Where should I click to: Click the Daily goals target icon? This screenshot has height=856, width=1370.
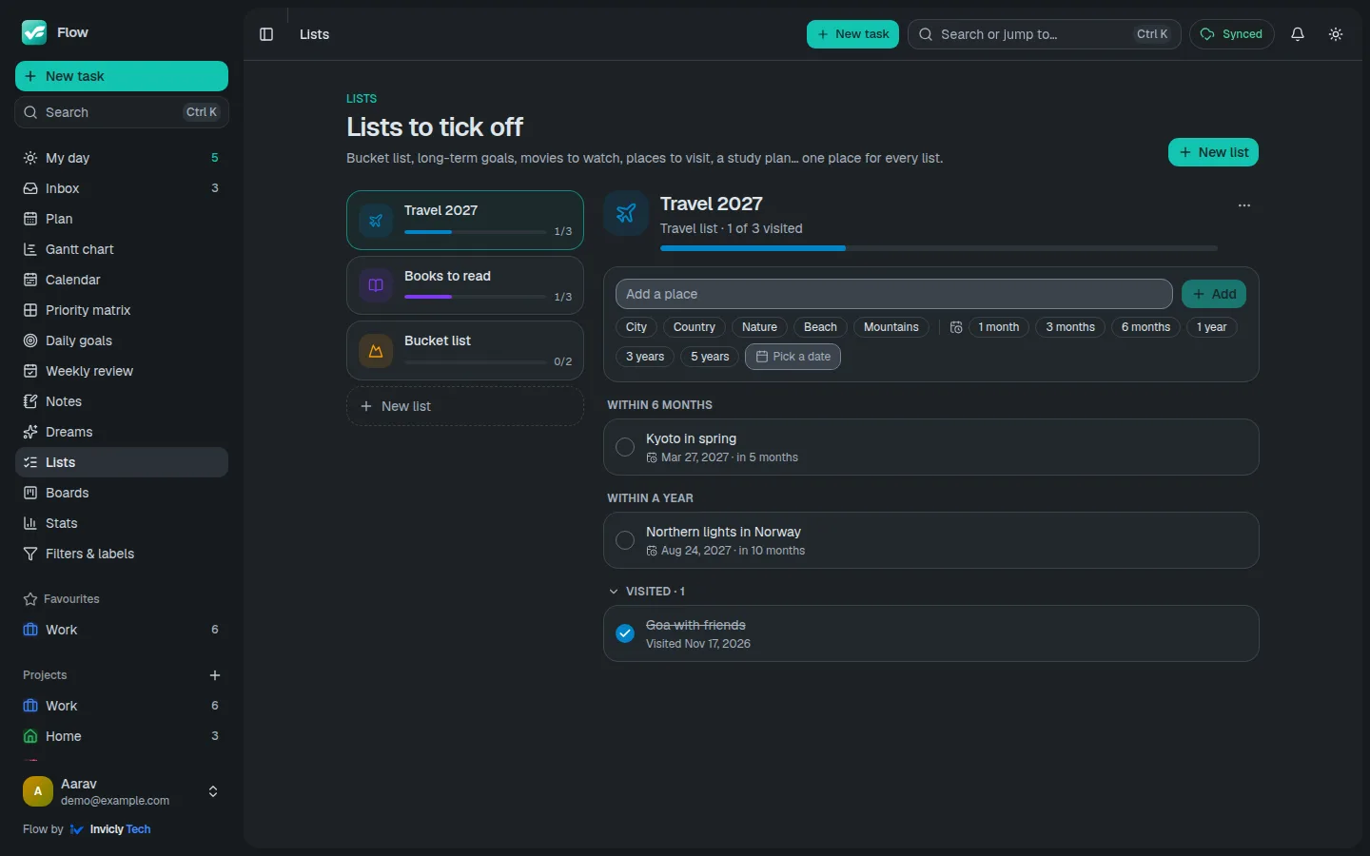(x=30, y=340)
